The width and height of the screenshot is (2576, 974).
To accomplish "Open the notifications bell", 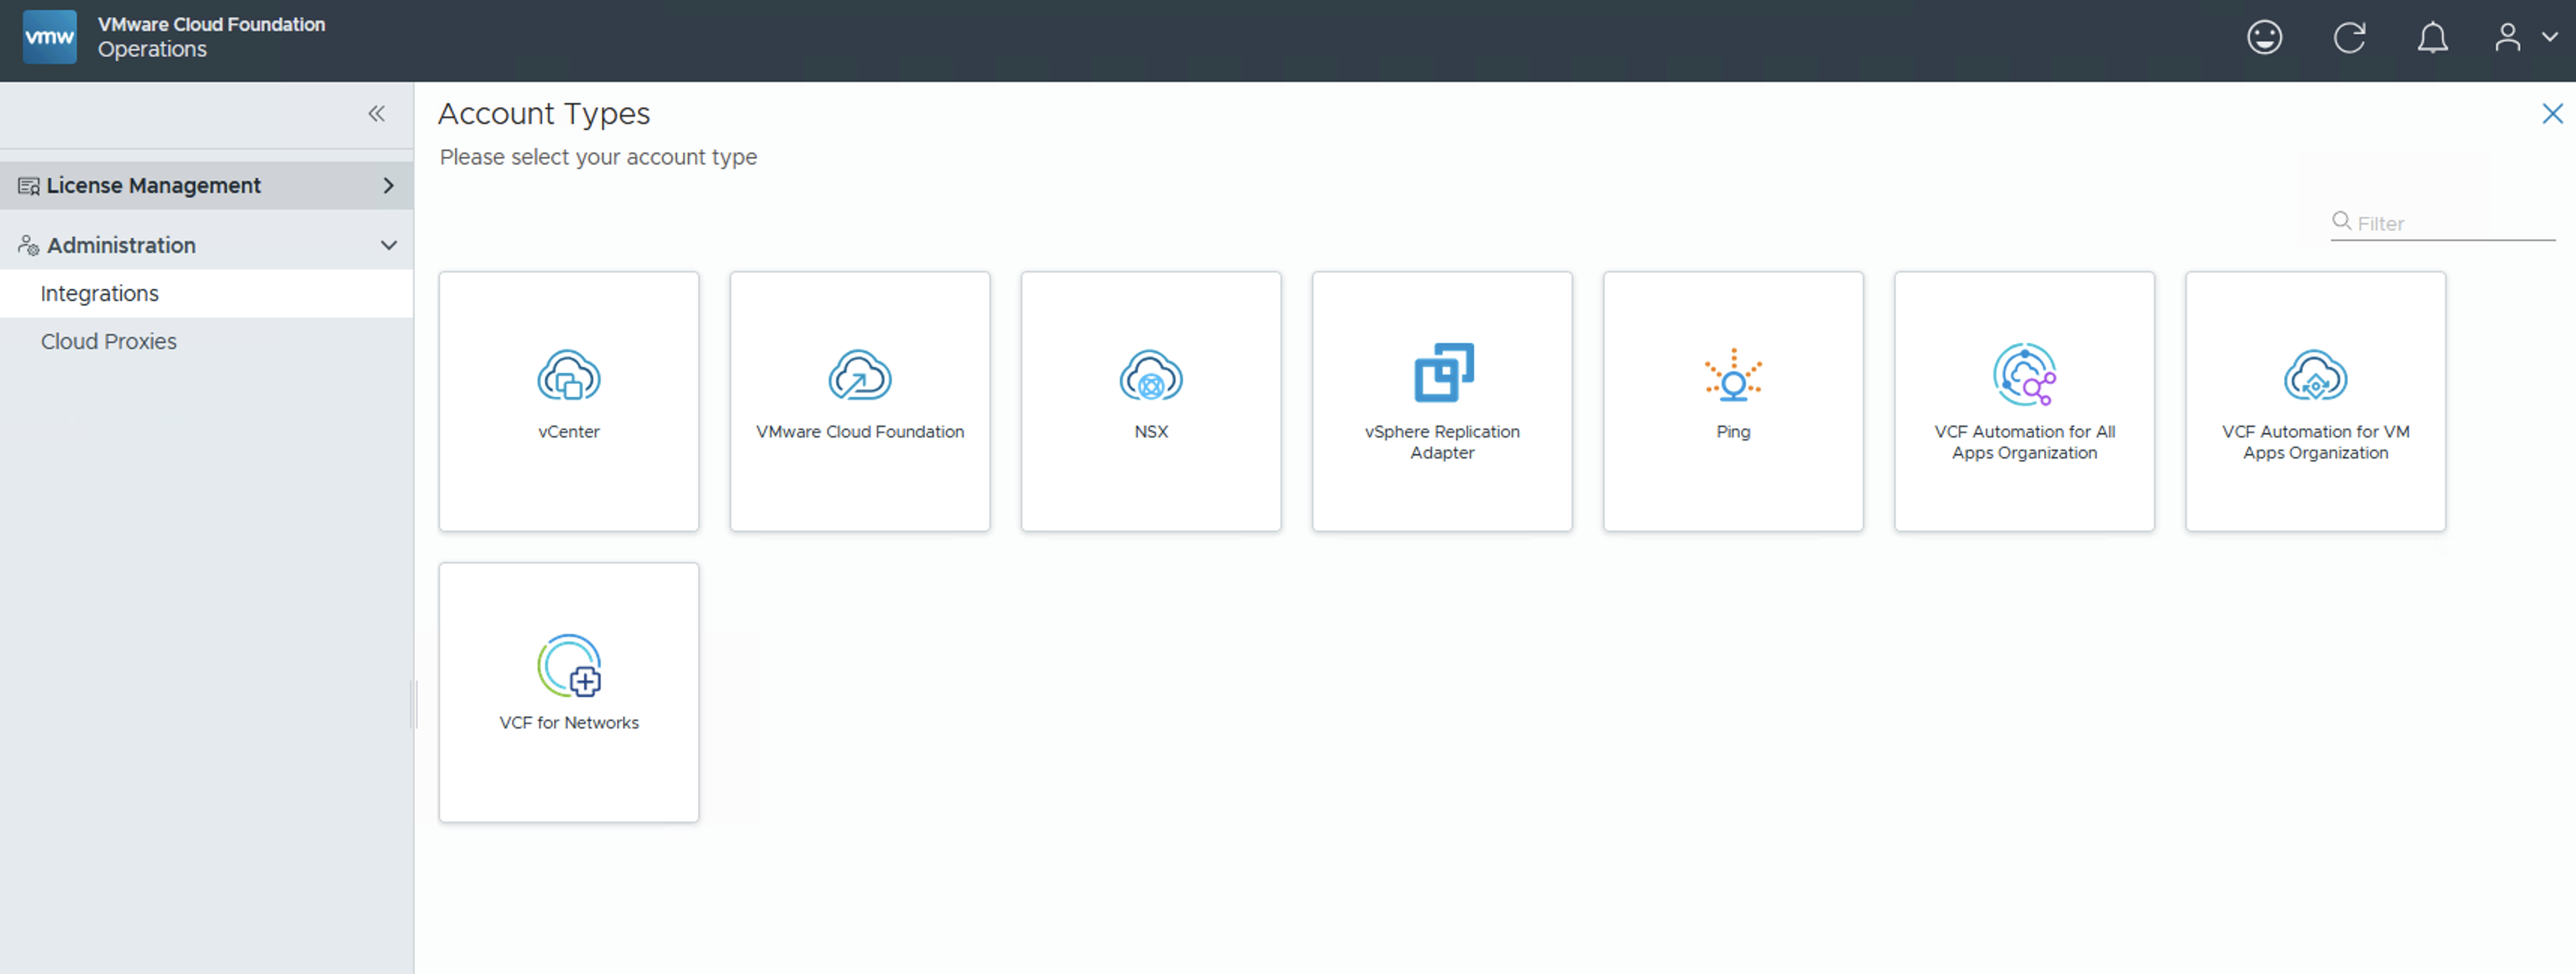I will point(2432,38).
